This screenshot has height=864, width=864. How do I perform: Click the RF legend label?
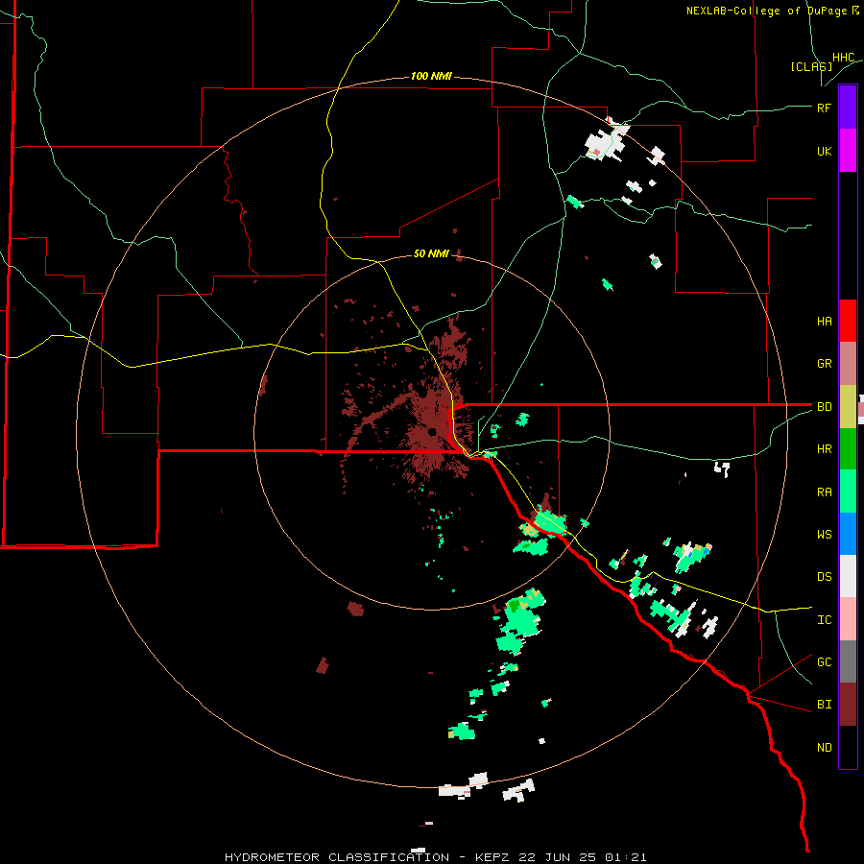coord(824,108)
